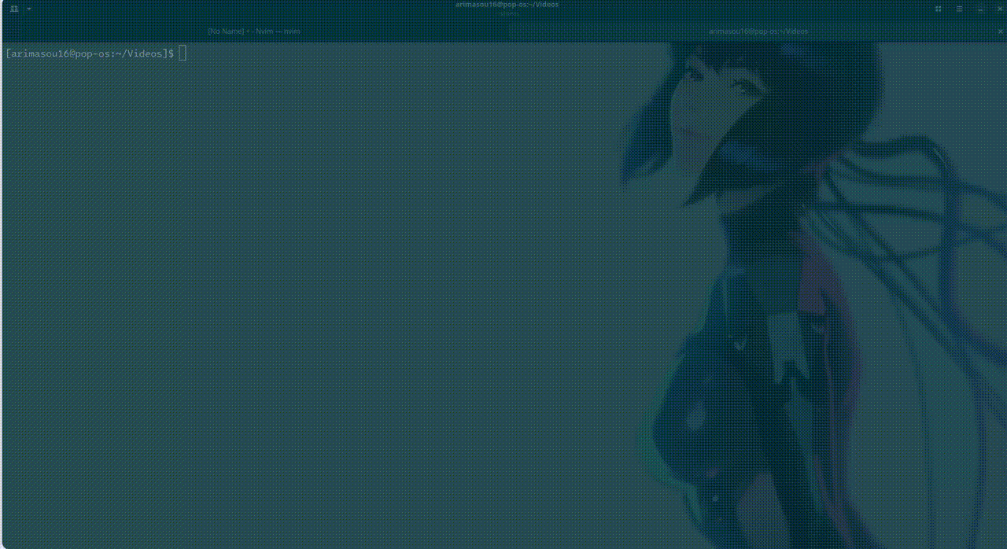This screenshot has height=549, width=1007.
Task: Switch to the Nvim tab
Action: pyautogui.click(x=254, y=31)
